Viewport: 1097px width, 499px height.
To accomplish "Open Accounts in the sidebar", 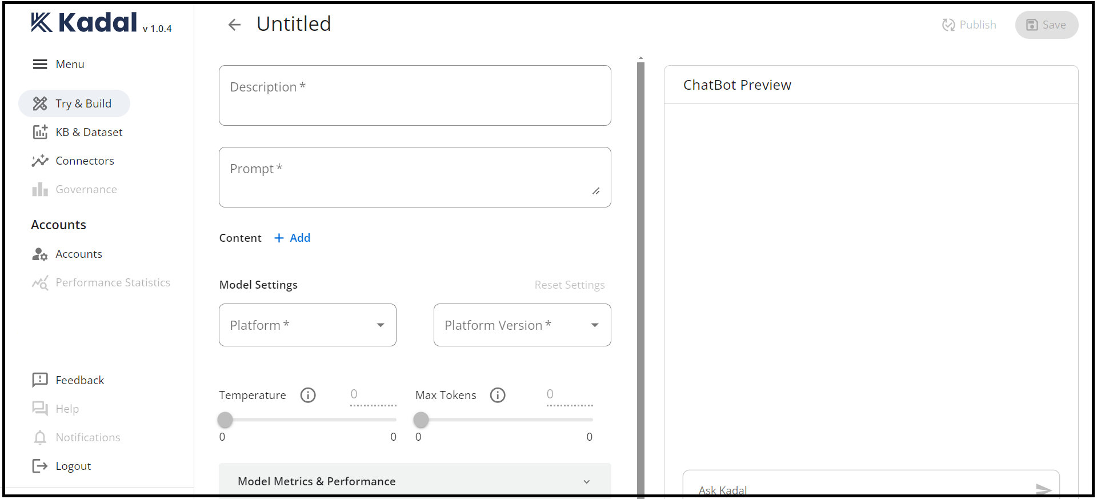I will pos(78,254).
